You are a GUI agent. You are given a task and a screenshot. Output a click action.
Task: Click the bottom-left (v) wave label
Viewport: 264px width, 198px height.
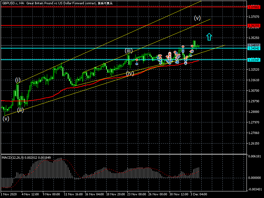(6, 119)
